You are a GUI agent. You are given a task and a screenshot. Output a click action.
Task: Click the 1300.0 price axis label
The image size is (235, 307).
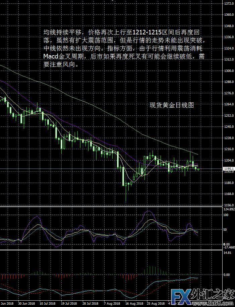coord(229,71)
